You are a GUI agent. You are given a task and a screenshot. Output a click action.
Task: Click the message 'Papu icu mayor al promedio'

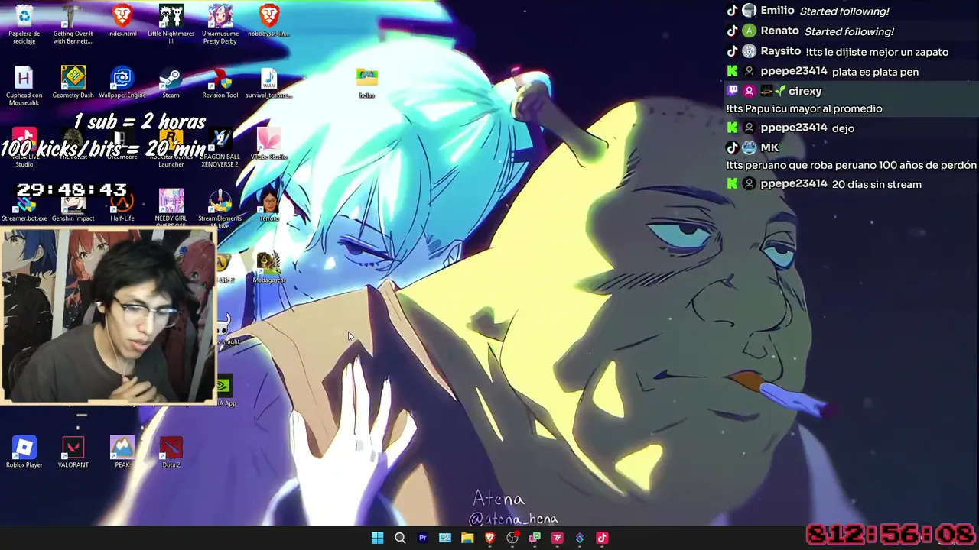[805, 108]
